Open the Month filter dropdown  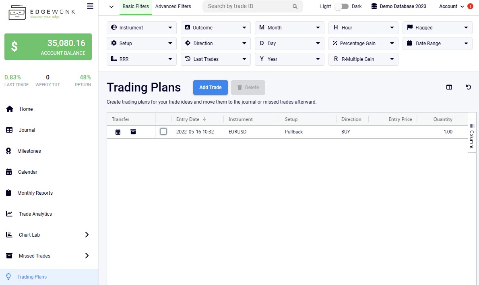coord(289,27)
